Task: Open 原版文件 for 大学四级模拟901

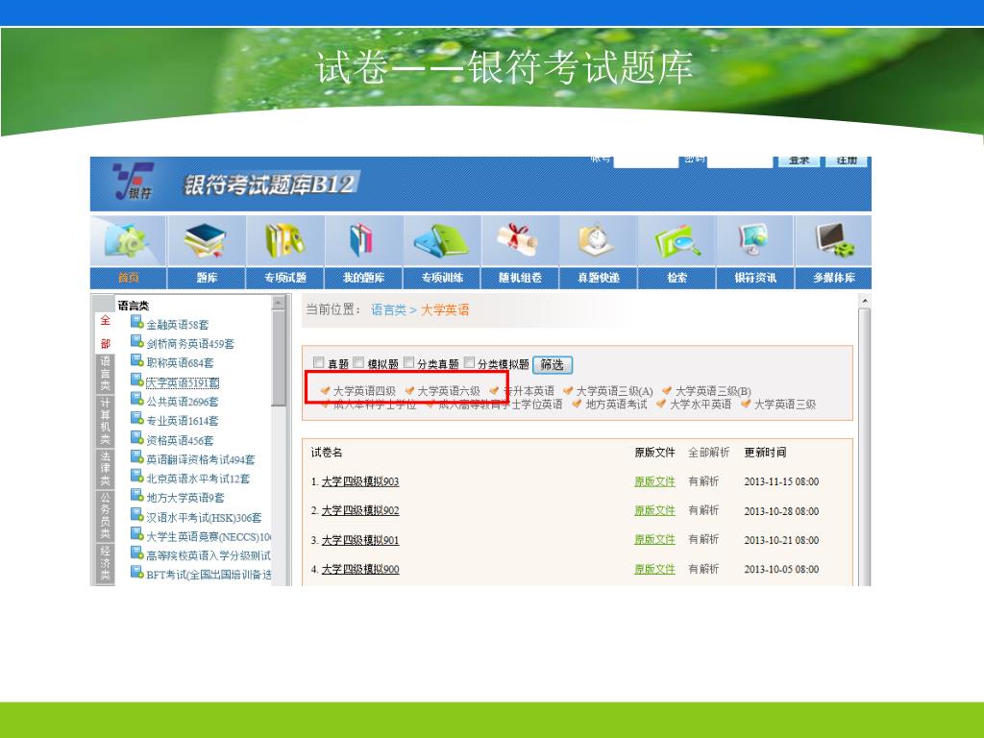Action: tap(654, 540)
